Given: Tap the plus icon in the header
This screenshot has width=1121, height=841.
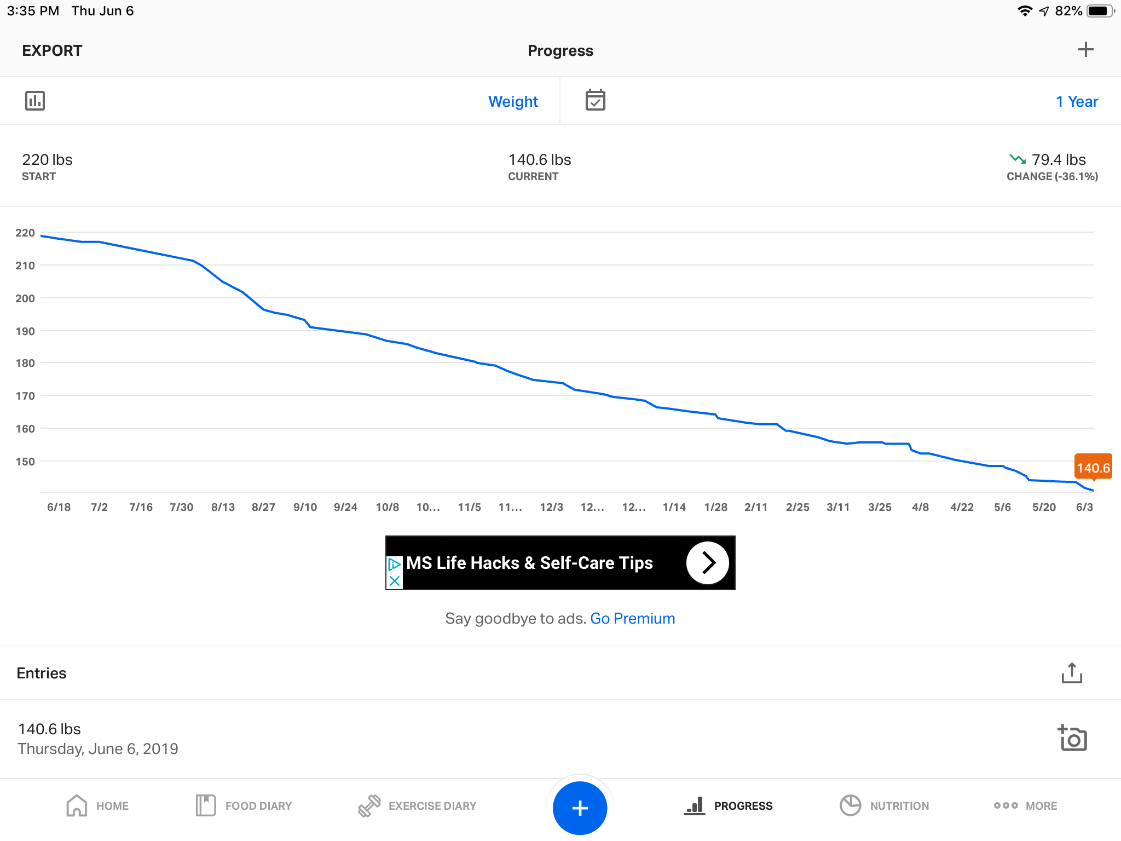Looking at the screenshot, I should [x=1085, y=50].
